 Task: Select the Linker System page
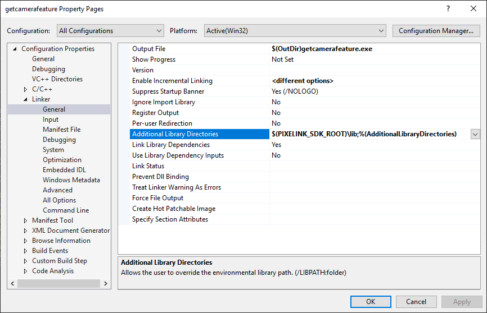click(53, 150)
